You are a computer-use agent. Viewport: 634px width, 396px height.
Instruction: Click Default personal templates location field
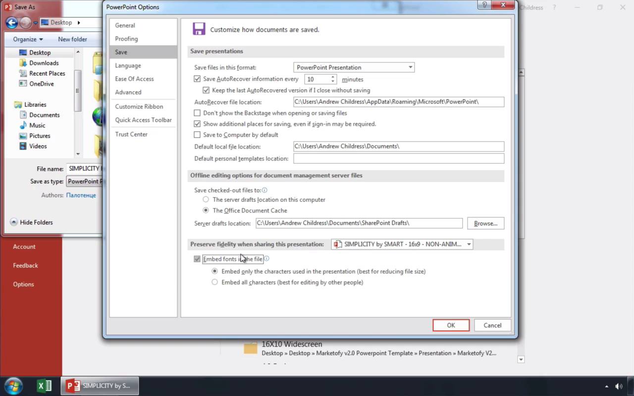[399, 158]
